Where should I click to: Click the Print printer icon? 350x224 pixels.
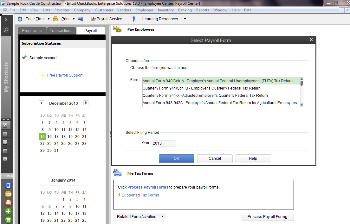[x=55, y=19]
